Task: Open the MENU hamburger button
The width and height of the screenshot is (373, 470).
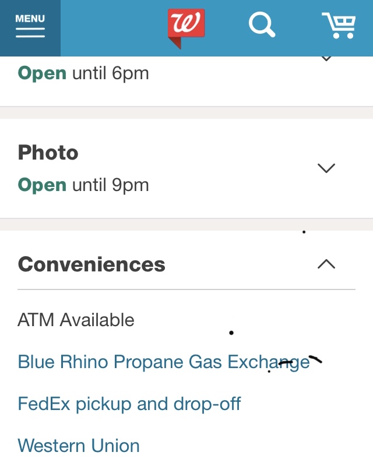Action: point(30,27)
